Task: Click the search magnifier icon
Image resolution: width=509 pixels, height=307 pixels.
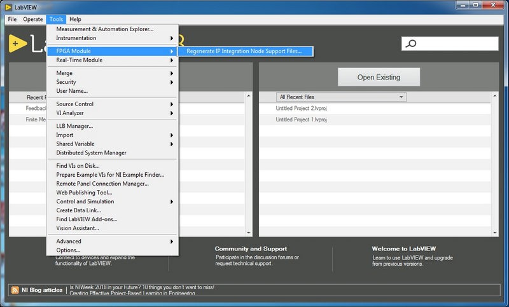Action: click(x=412, y=44)
